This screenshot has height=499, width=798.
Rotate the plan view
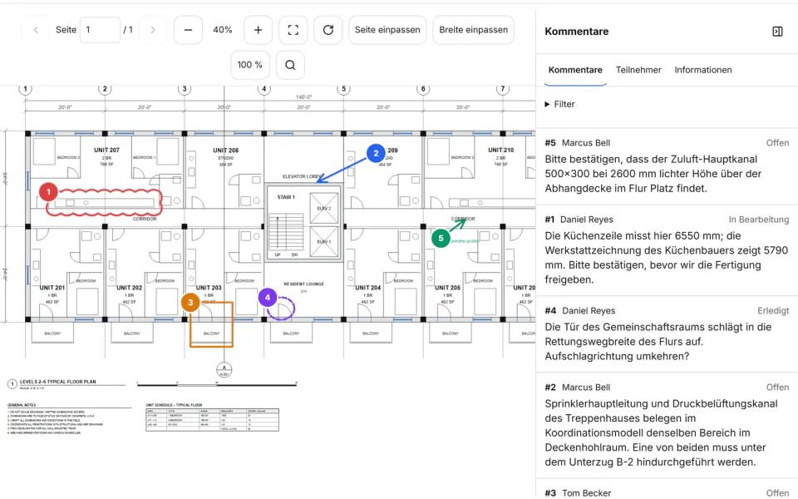pyautogui.click(x=328, y=30)
